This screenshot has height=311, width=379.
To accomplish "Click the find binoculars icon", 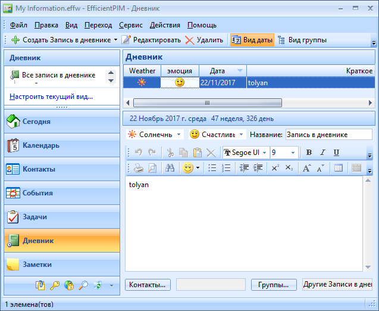I will 169,168.
